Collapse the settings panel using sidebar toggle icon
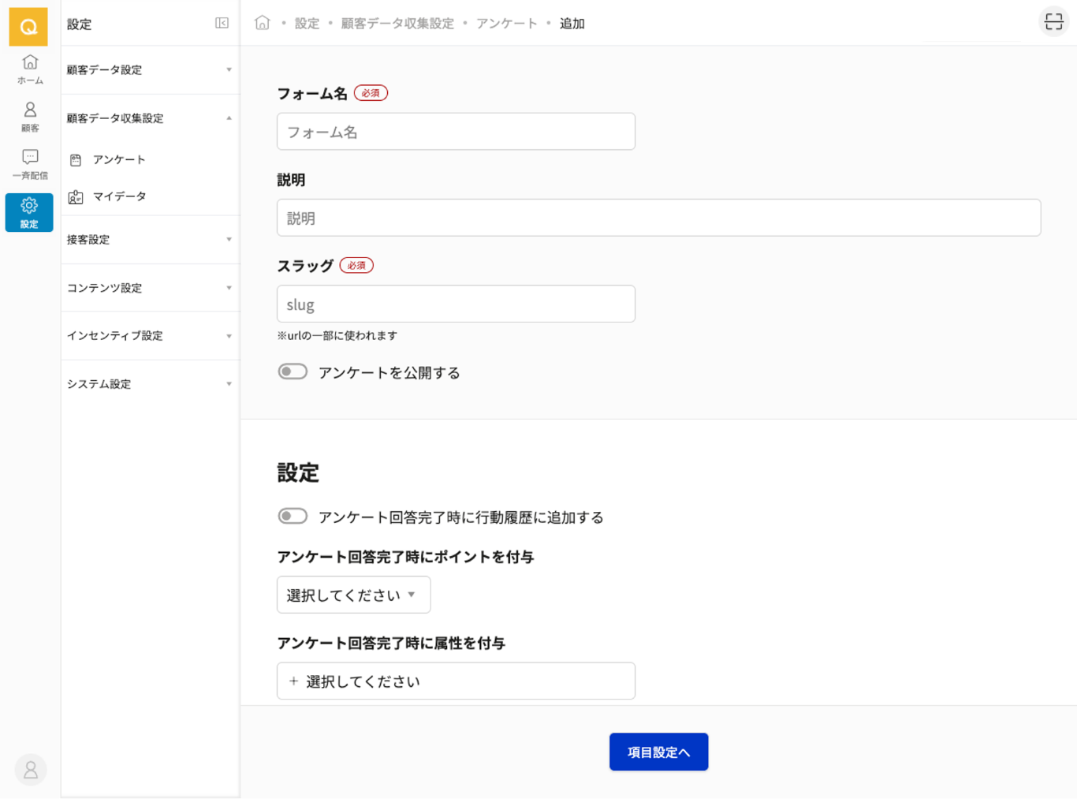This screenshot has height=799, width=1077. coord(222,24)
